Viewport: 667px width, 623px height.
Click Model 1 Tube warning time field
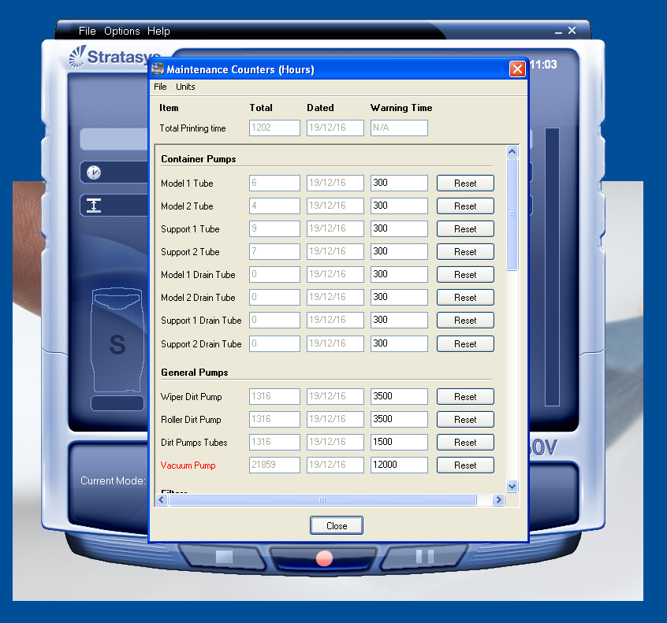(x=399, y=184)
